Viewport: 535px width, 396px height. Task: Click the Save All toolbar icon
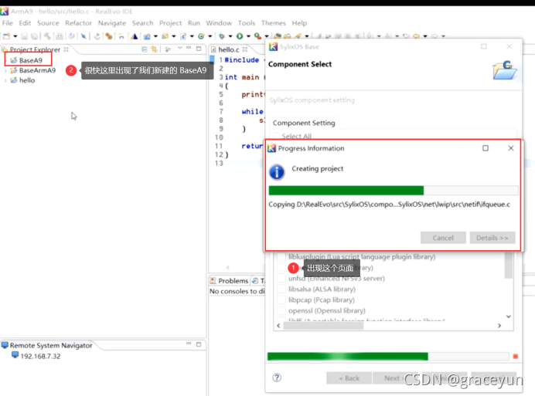point(34,36)
